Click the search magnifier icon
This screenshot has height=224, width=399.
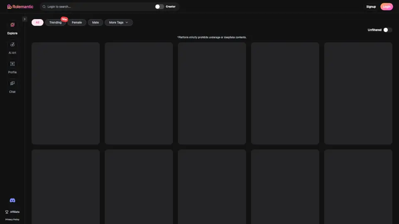[x=44, y=7]
